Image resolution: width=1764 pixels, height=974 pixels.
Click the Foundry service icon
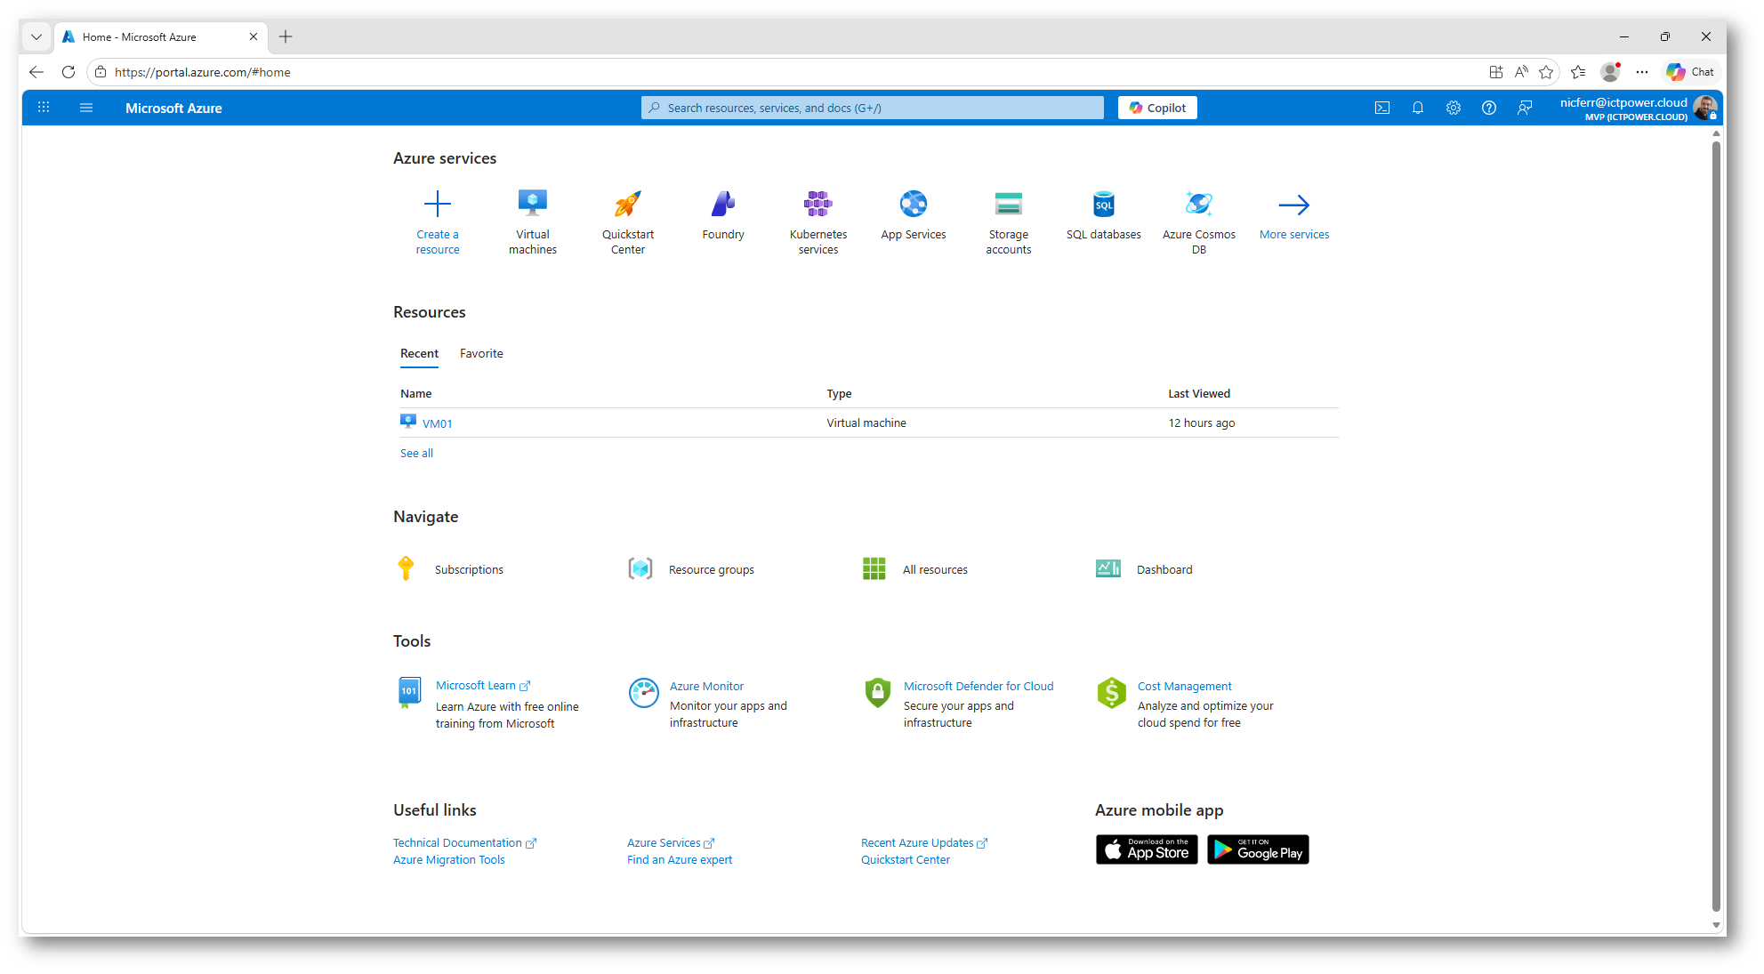point(722,205)
